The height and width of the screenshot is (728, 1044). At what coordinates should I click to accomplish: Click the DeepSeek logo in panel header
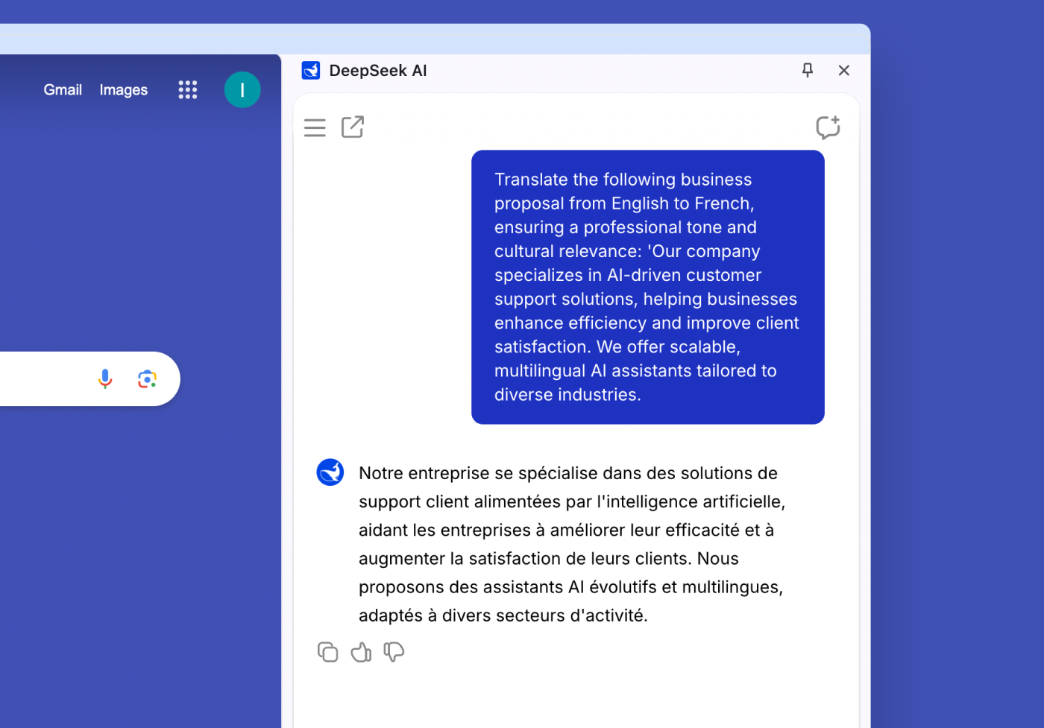(x=311, y=71)
